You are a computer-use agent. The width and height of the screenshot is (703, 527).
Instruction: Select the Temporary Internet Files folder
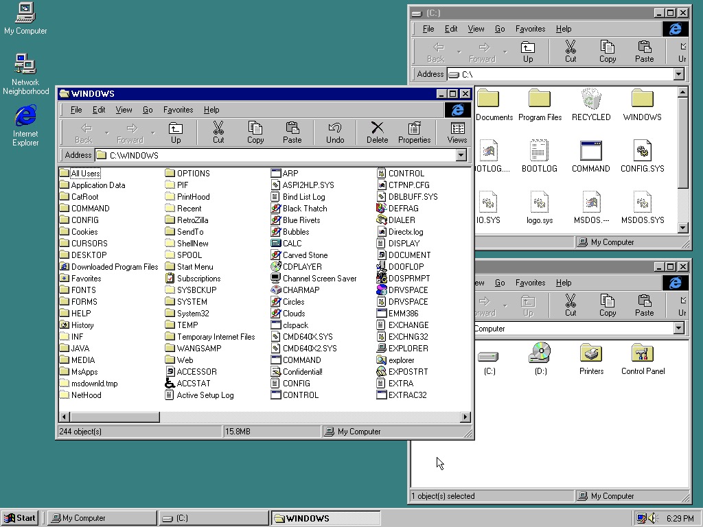210,336
